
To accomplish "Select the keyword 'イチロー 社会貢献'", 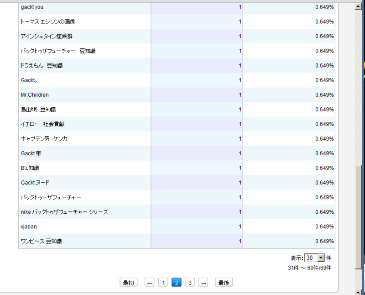I will (x=42, y=124).
